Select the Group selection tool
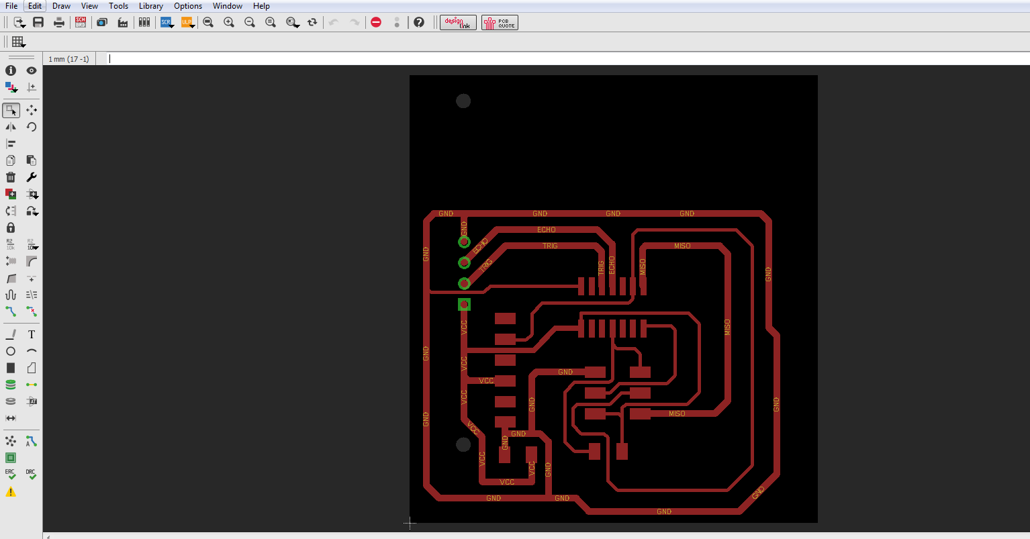This screenshot has height=539, width=1030. (x=11, y=110)
